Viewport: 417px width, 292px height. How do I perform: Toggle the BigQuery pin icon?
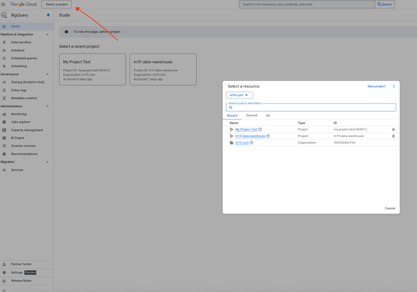click(48, 15)
